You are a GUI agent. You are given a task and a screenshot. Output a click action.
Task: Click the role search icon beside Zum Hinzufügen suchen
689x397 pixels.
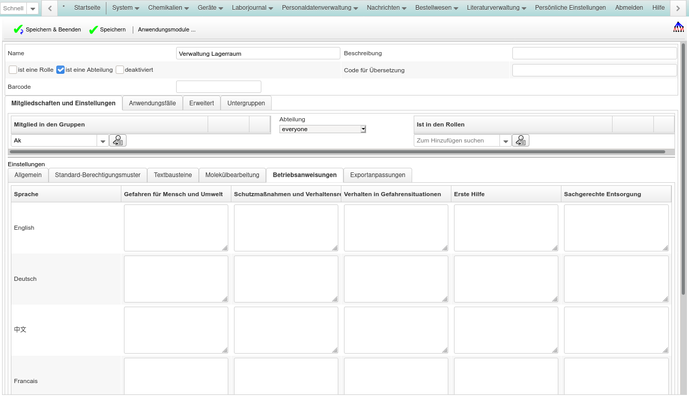pyautogui.click(x=521, y=140)
